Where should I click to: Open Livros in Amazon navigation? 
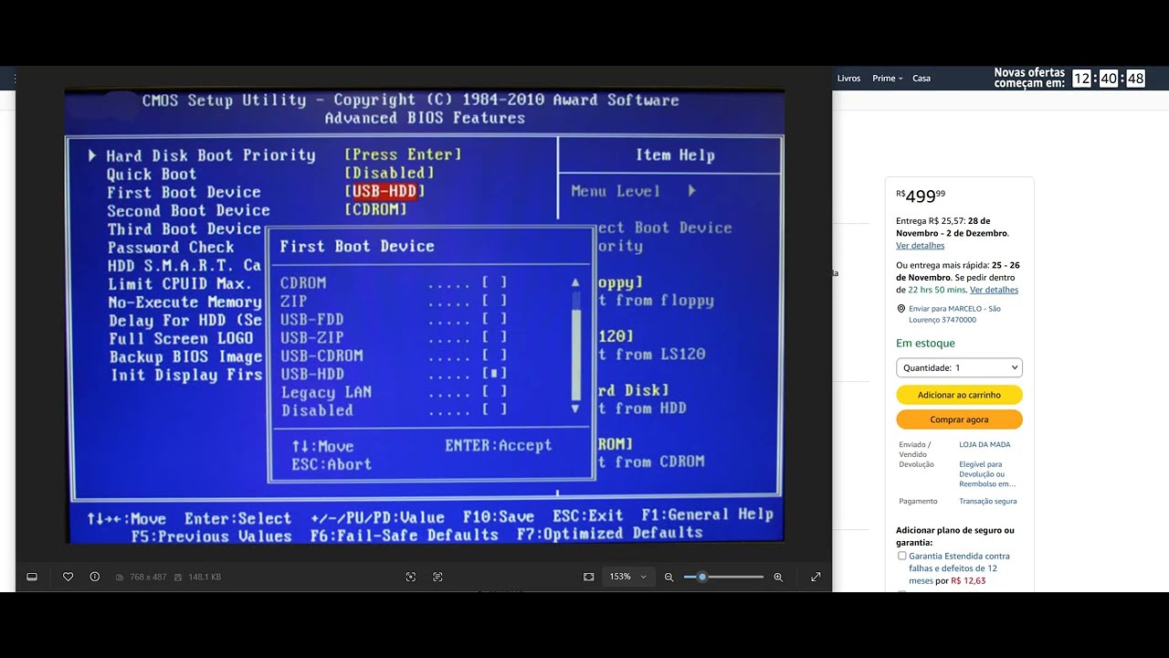pos(848,79)
